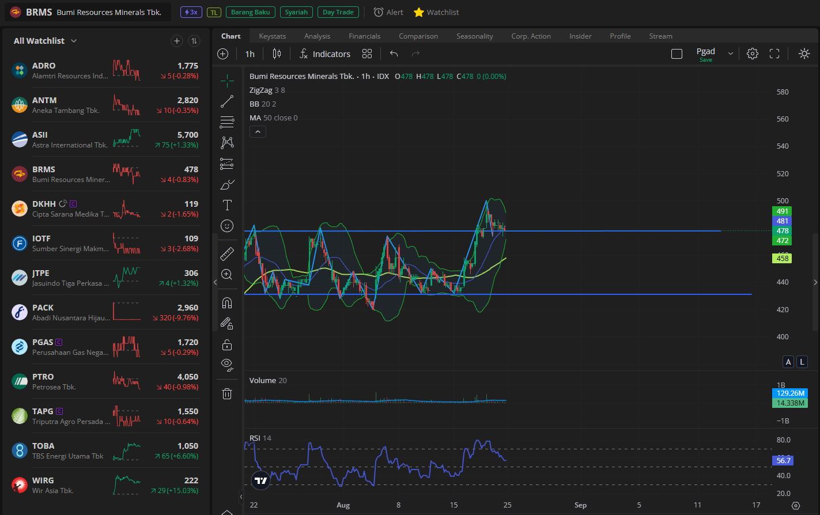Toggle the light theme sun icon
Image resolution: width=820 pixels, height=515 pixels.
(804, 54)
